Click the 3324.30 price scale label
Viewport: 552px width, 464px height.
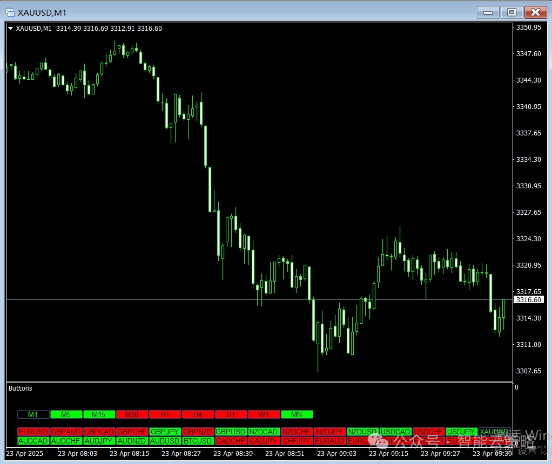[x=528, y=239]
